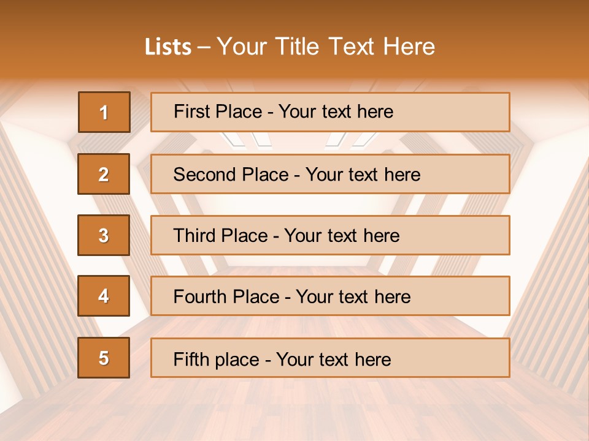Select the number 3 box
Viewport: 589px width, 441px height.
pos(104,235)
